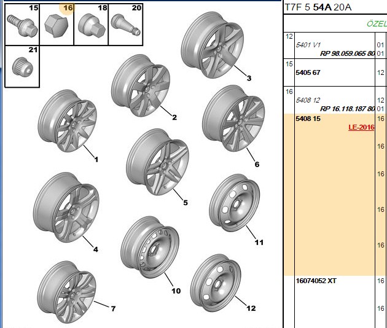This screenshot has height=328, width=387.
Task: Click callout label 5 in diagram
Action: click(x=186, y=203)
